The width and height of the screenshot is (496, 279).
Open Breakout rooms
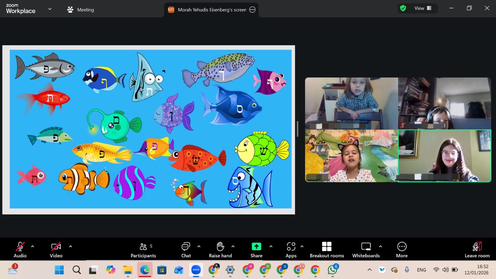327,250
